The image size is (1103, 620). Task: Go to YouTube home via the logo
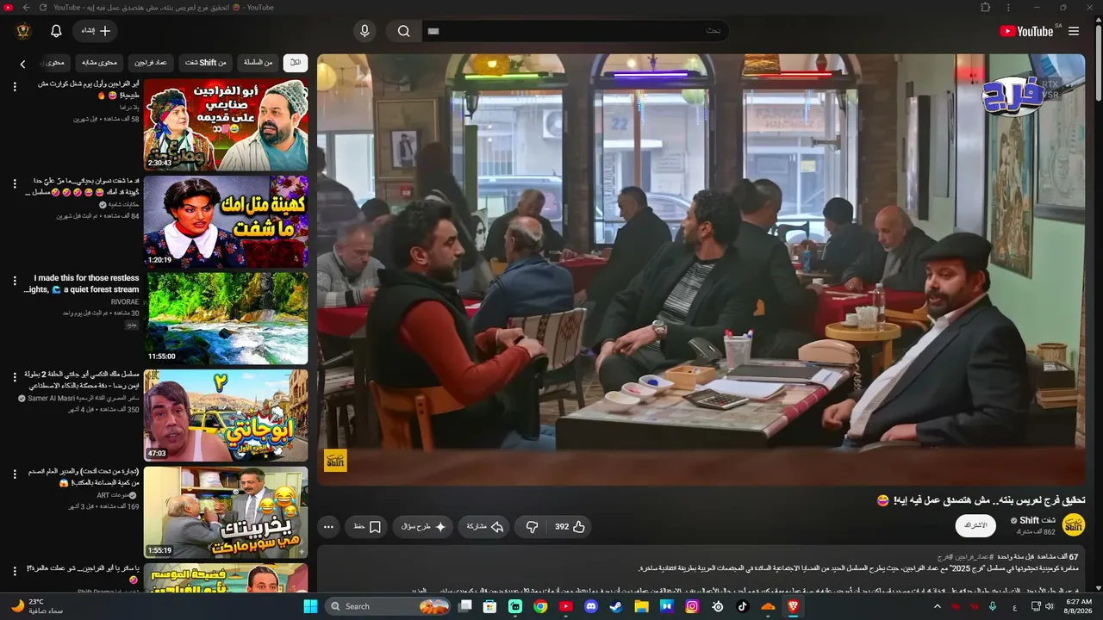(1026, 31)
